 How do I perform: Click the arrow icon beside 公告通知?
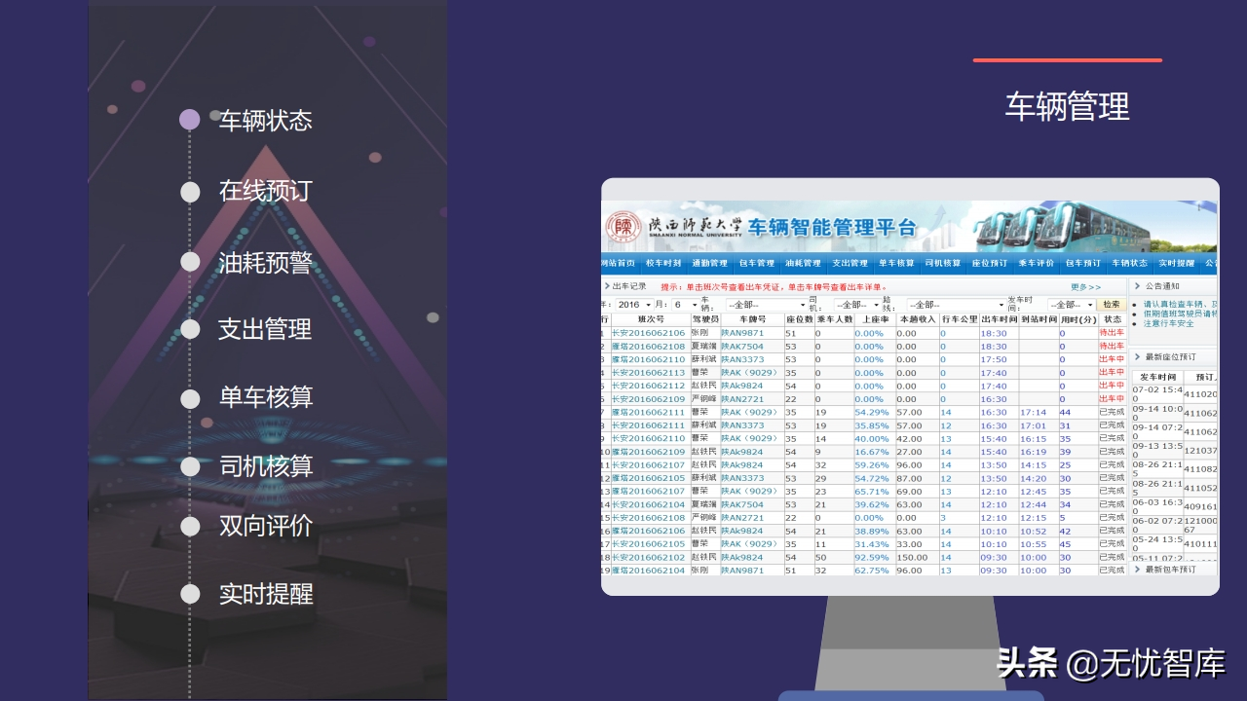[1138, 285]
